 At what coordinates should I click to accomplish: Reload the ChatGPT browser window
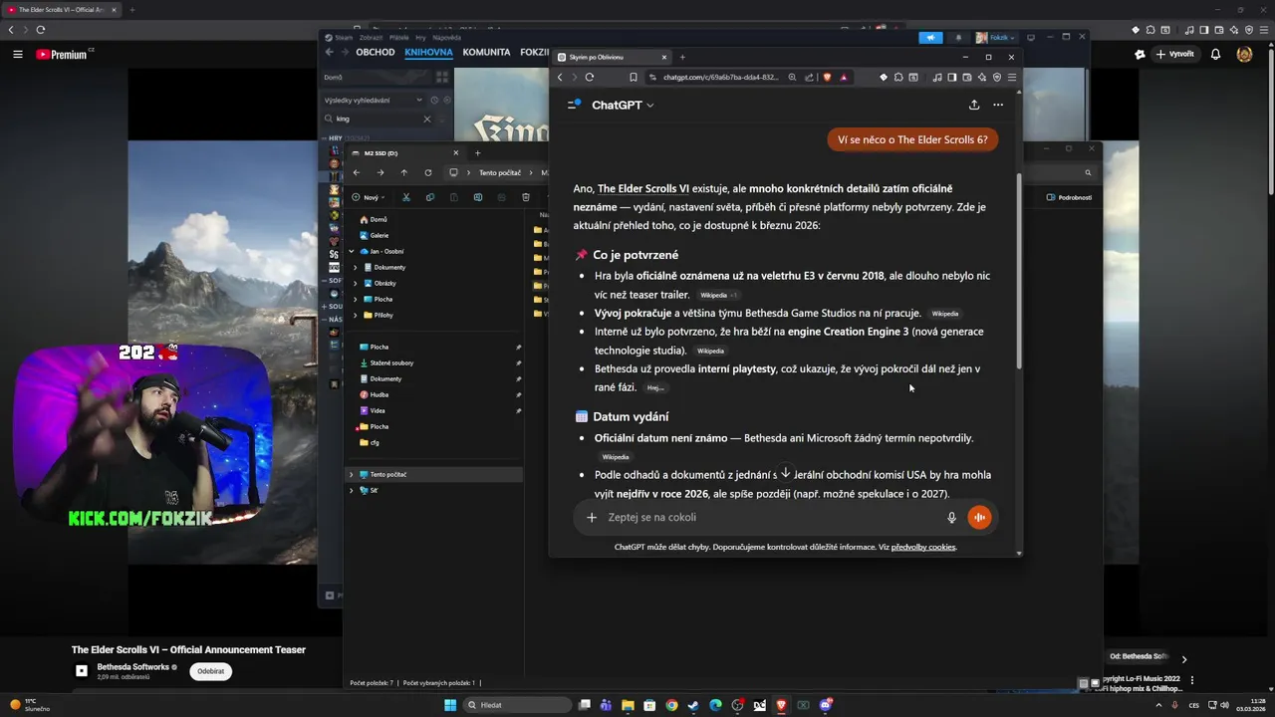tap(590, 77)
